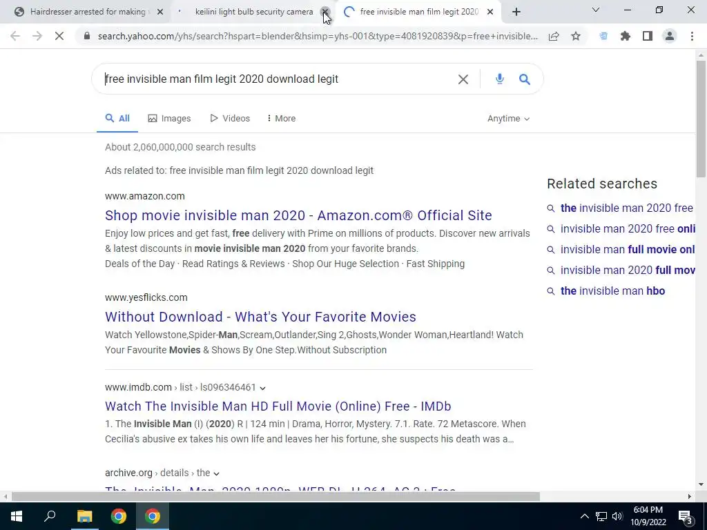This screenshot has width=707, height=530.
Task: Click the www.imdb.com URL text
Action: [x=138, y=388]
